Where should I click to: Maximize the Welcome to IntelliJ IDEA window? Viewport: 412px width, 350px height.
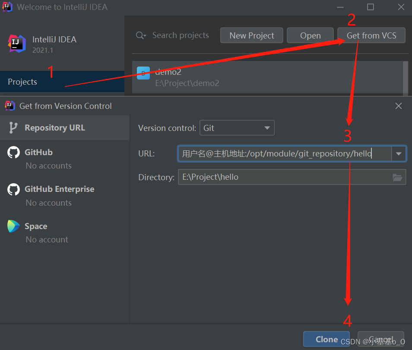coord(371,7)
